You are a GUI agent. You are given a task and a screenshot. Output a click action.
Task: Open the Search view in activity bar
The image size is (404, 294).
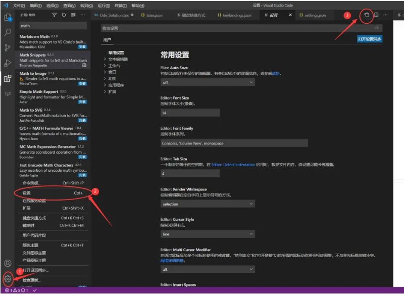[x=8, y=32]
